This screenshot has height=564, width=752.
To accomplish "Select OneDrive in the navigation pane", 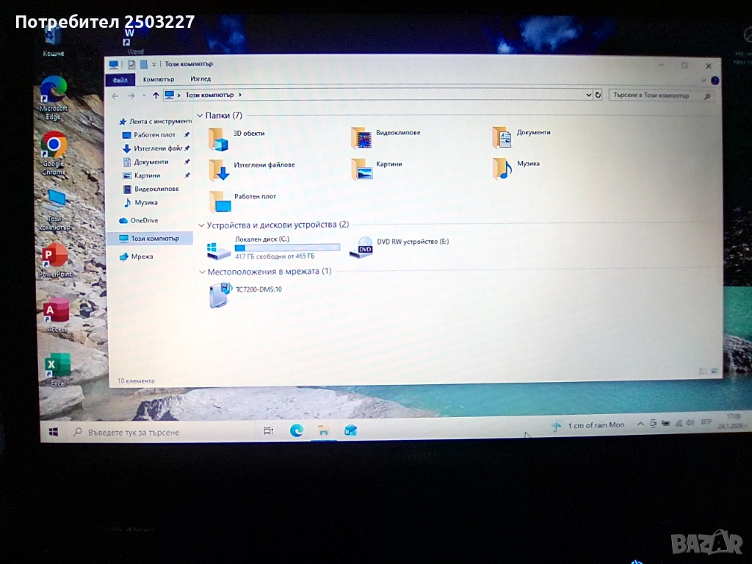I will click(143, 220).
